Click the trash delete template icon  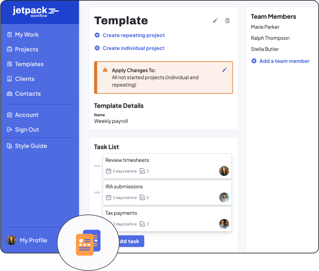[228, 21]
